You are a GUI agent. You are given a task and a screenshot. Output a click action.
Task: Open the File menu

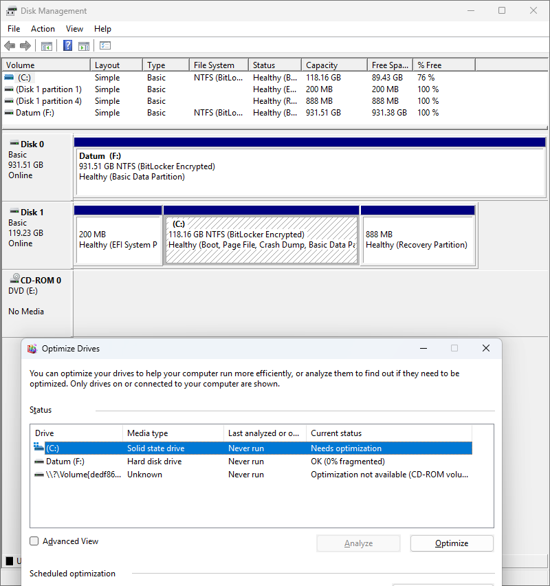pos(14,29)
